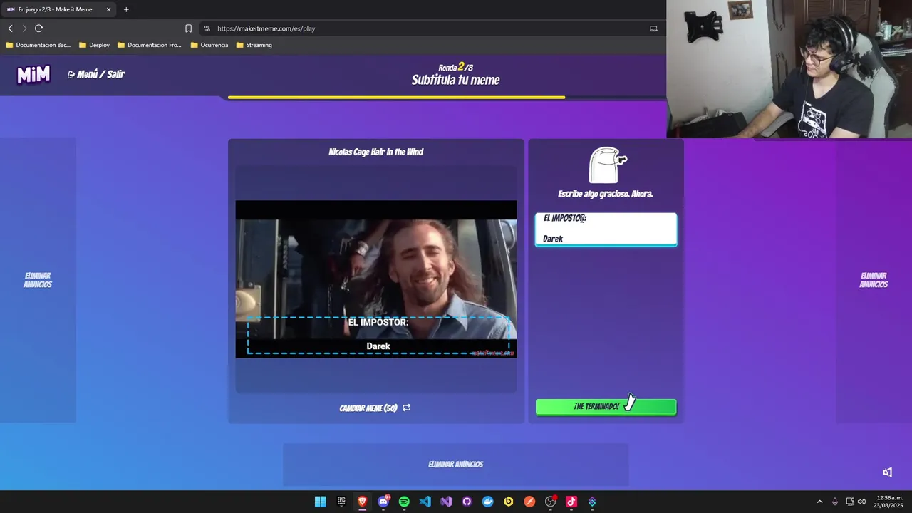Click the 'Escribe algo gracioso. Ahora.' prompt text
The width and height of the screenshot is (912, 513).
pos(606,194)
